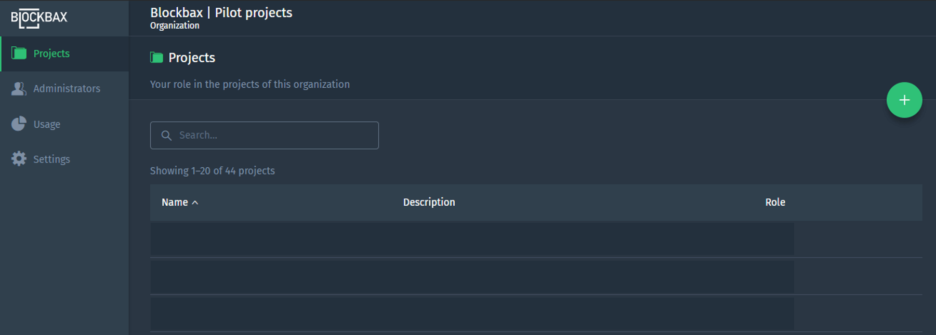The width and height of the screenshot is (936, 335).
Task: Click the Blockbax logo
Action: pos(39,18)
